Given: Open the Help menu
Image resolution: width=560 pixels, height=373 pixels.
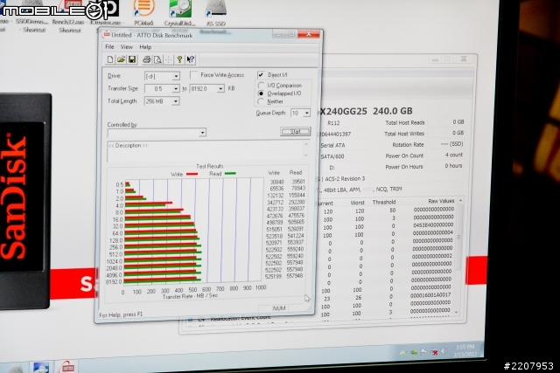Looking at the screenshot, I should click(x=145, y=47).
